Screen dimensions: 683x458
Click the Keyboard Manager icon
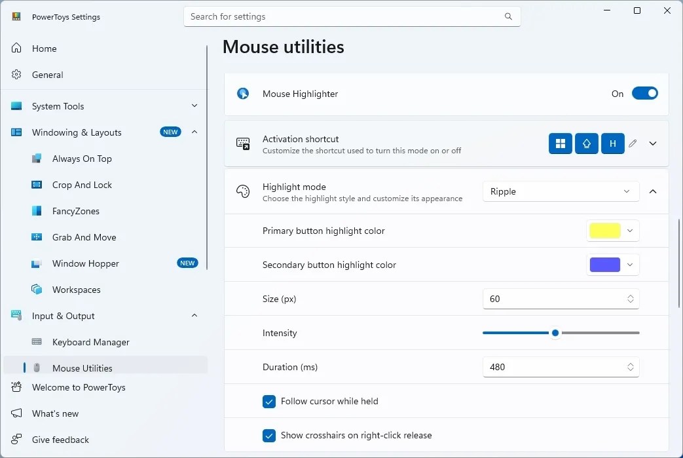[37, 341]
